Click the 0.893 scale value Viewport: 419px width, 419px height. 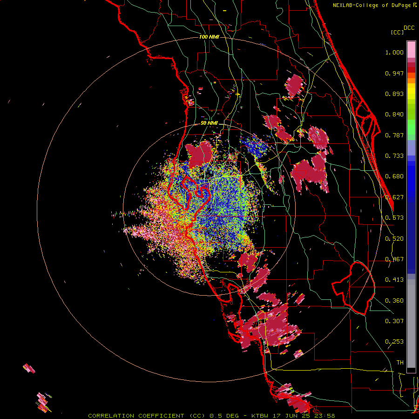394,94
